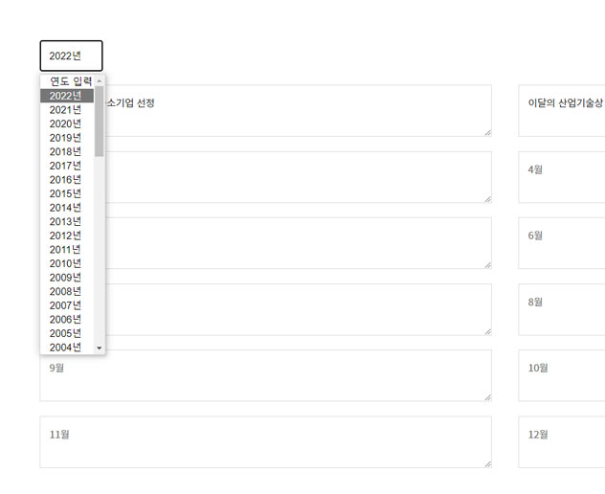Click the dropdown list scroll-down arrow

[100, 348]
